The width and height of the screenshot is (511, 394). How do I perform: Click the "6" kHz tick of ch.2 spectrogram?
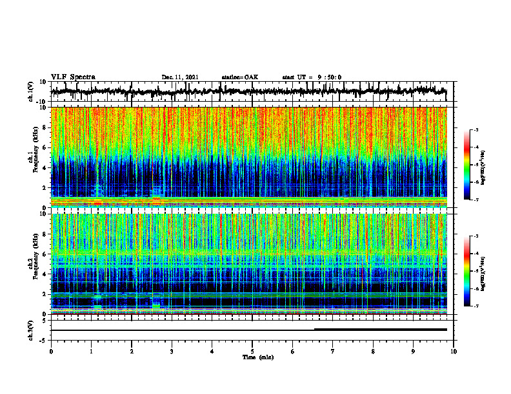coord(46,254)
